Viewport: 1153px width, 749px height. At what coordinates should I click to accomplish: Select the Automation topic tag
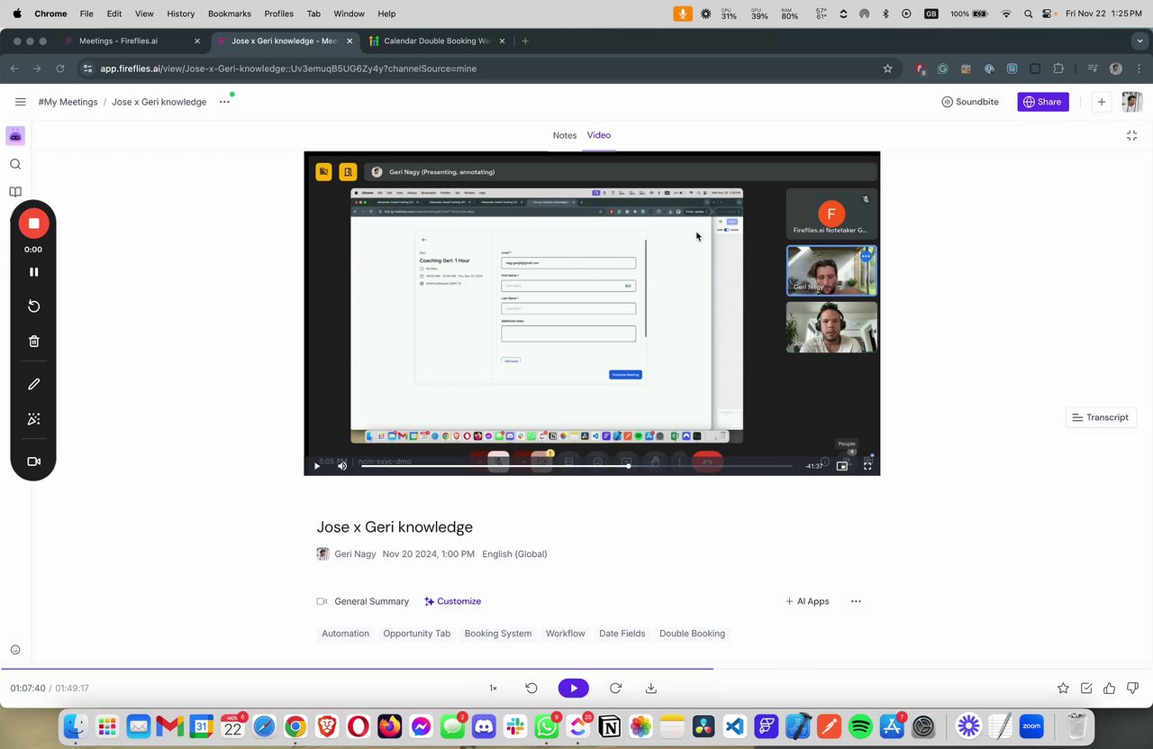pyautogui.click(x=346, y=634)
